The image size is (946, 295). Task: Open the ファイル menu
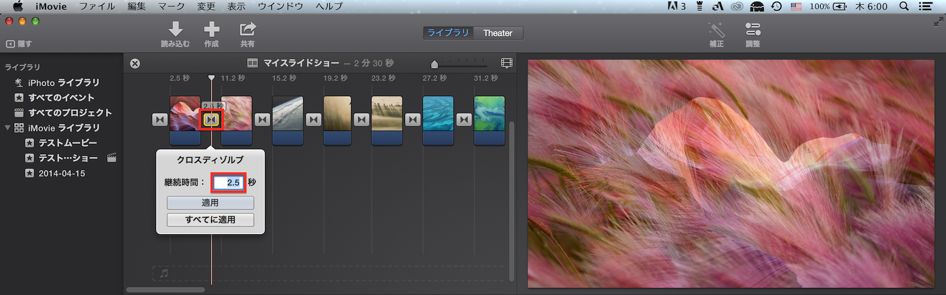(97, 6)
